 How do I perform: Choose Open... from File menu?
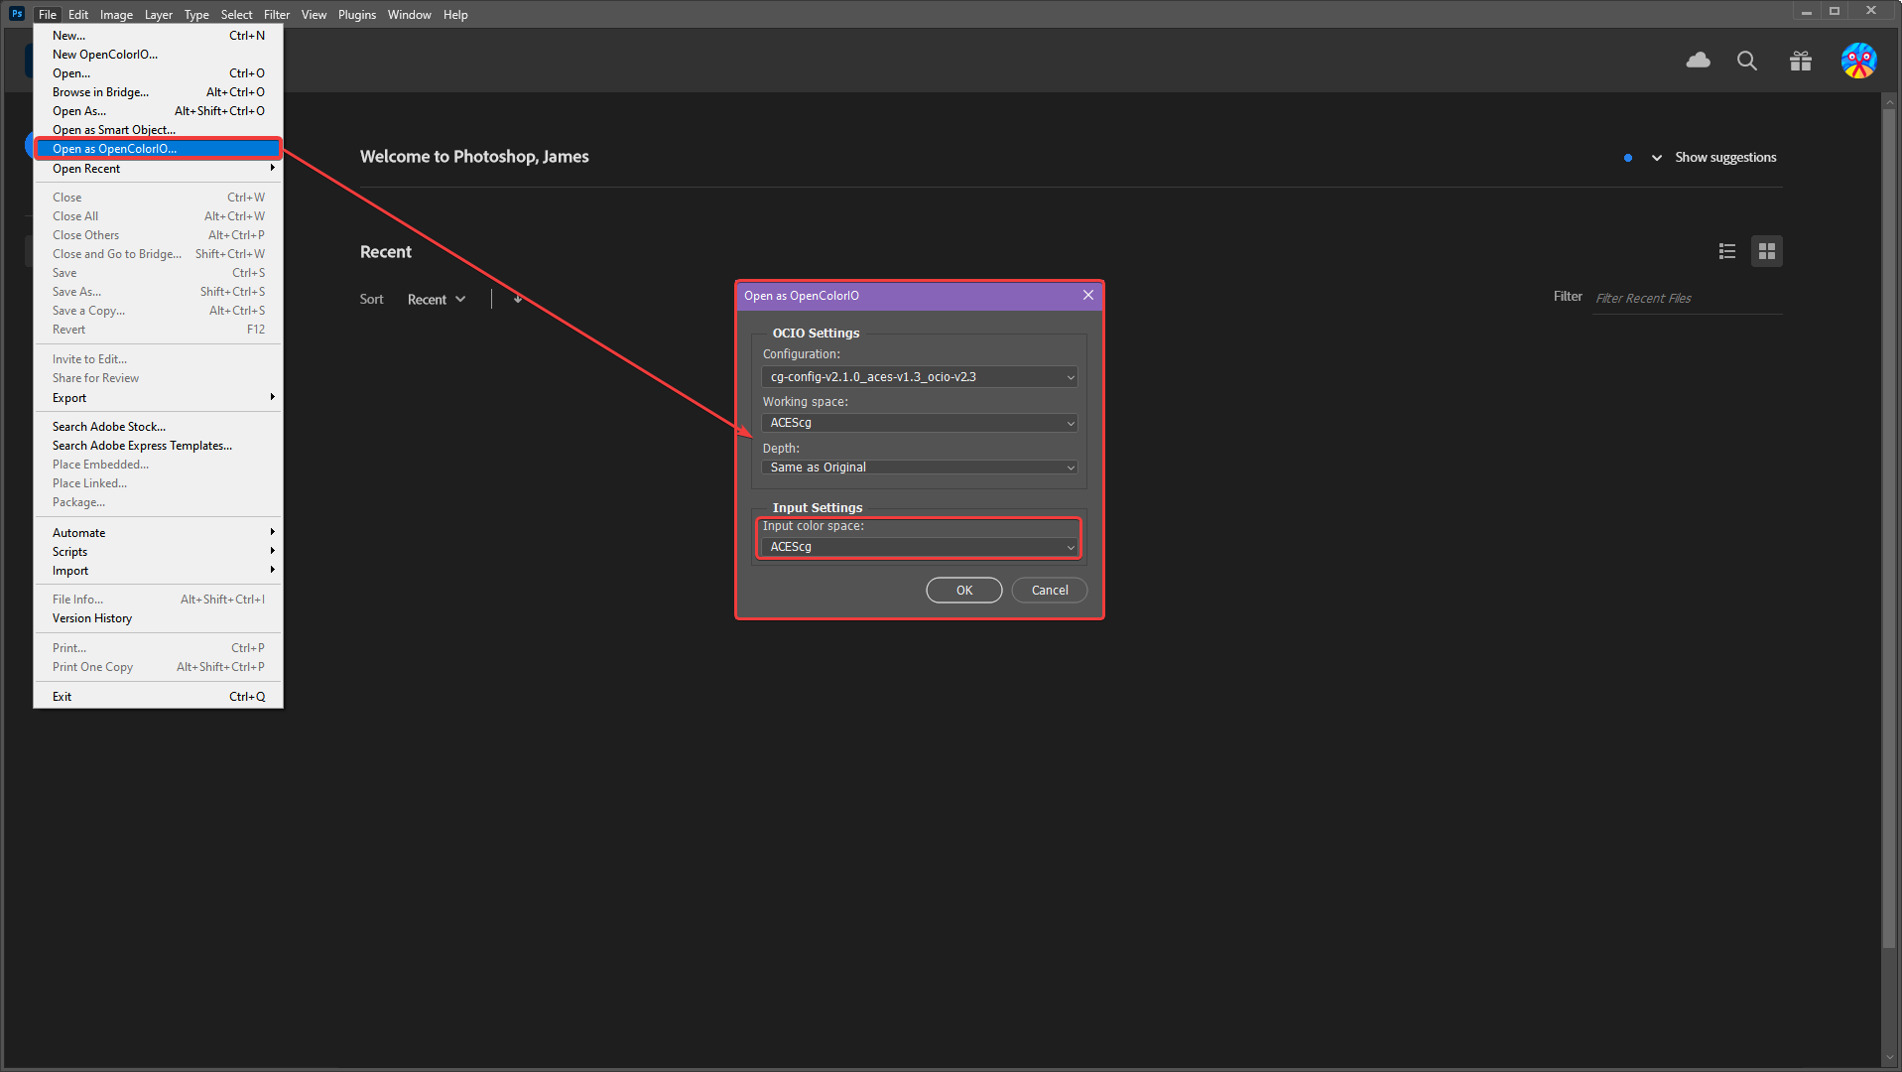[158, 73]
